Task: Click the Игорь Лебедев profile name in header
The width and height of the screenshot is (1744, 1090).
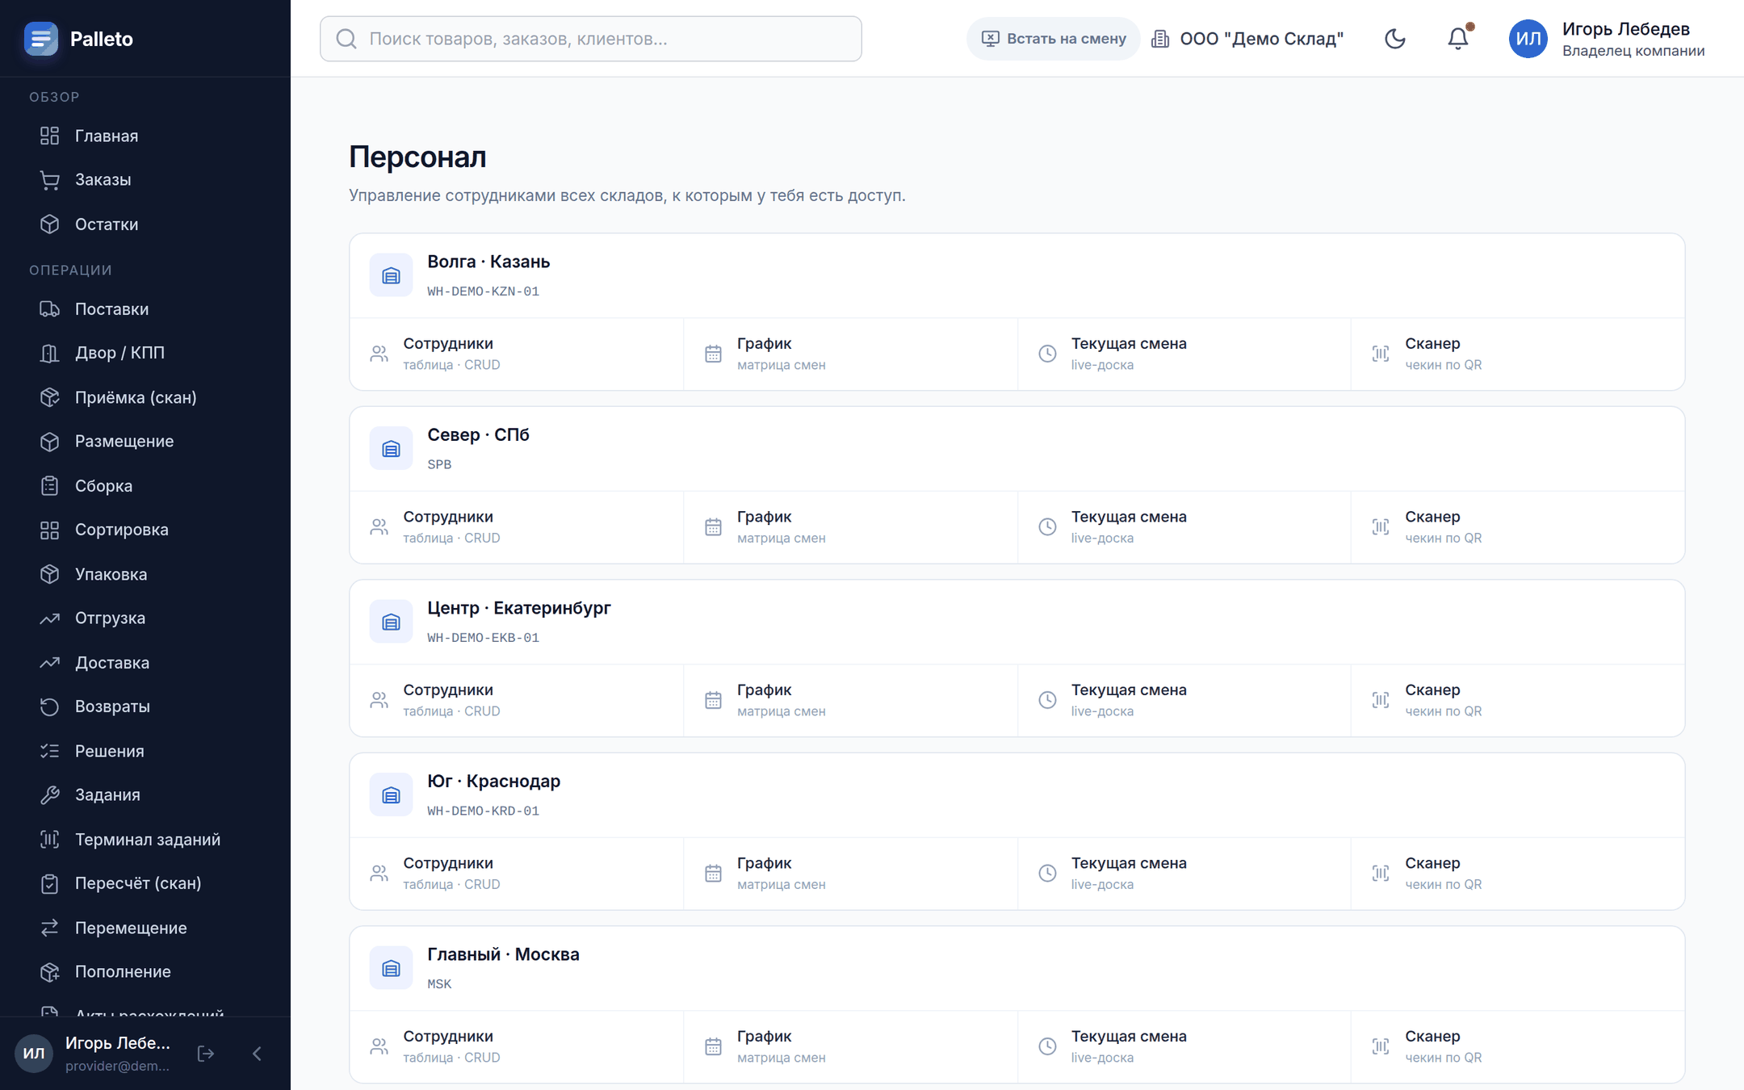Action: pyautogui.click(x=1625, y=29)
